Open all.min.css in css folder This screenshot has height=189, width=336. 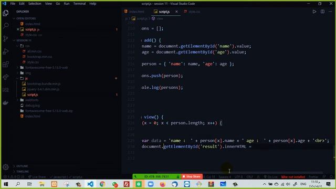[34, 51]
